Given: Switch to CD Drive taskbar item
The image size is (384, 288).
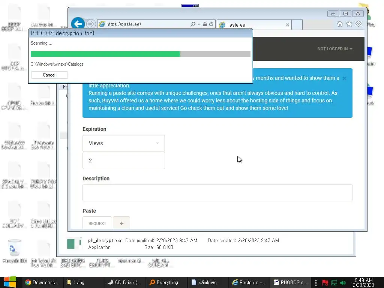Looking at the screenshot, I should click(x=125, y=282).
